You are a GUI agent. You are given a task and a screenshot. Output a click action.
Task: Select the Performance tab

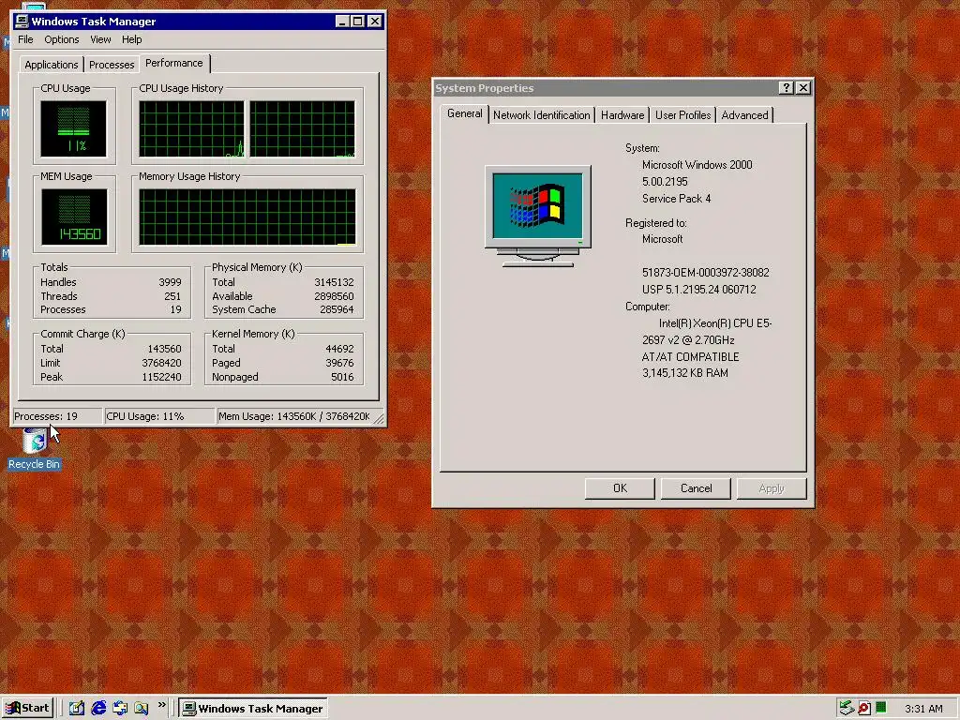173,63
